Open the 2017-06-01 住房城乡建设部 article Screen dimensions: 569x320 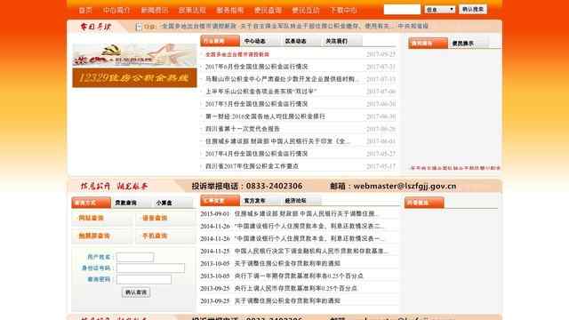(277, 141)
